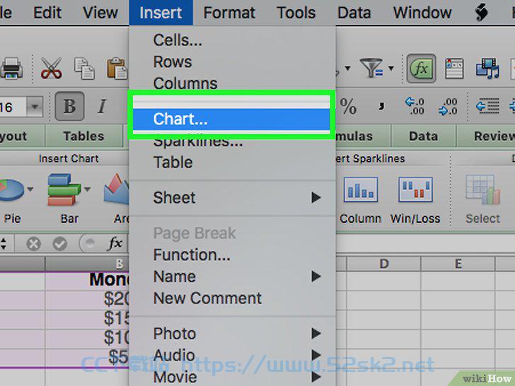The image size is (515, 386).
Task: Switch to the Data ribbon tab
Action: pos(423,136)
